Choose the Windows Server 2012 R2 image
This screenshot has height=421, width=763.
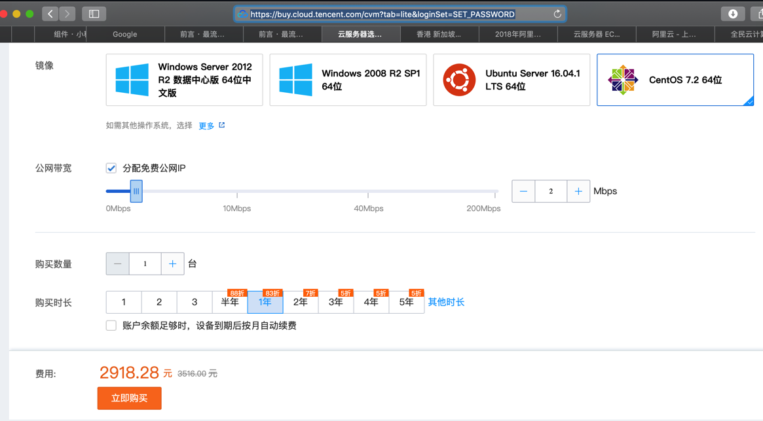[184, 80]
